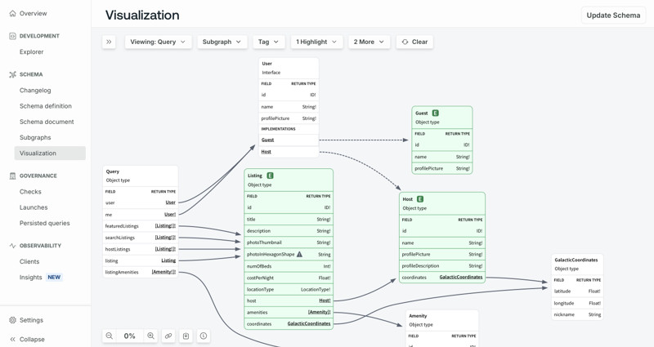Click the Governance section icon
The image size is (654, 347).
(12, 176)
